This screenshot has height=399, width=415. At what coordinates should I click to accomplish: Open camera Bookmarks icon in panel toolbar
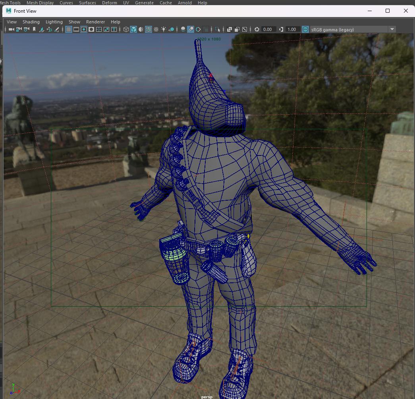(34, 29)
